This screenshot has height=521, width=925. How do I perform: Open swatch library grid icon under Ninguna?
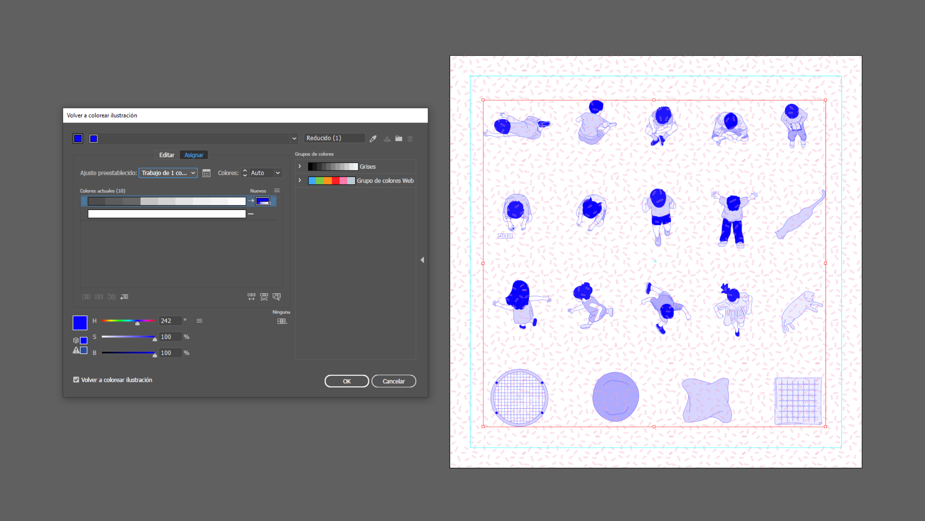click(x=282, y=321)
